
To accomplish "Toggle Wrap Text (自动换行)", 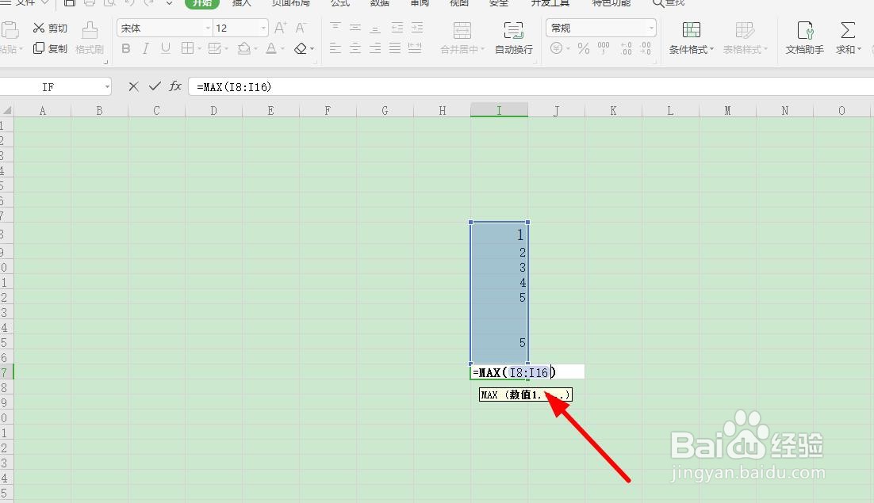I will [x=513, y=38].
